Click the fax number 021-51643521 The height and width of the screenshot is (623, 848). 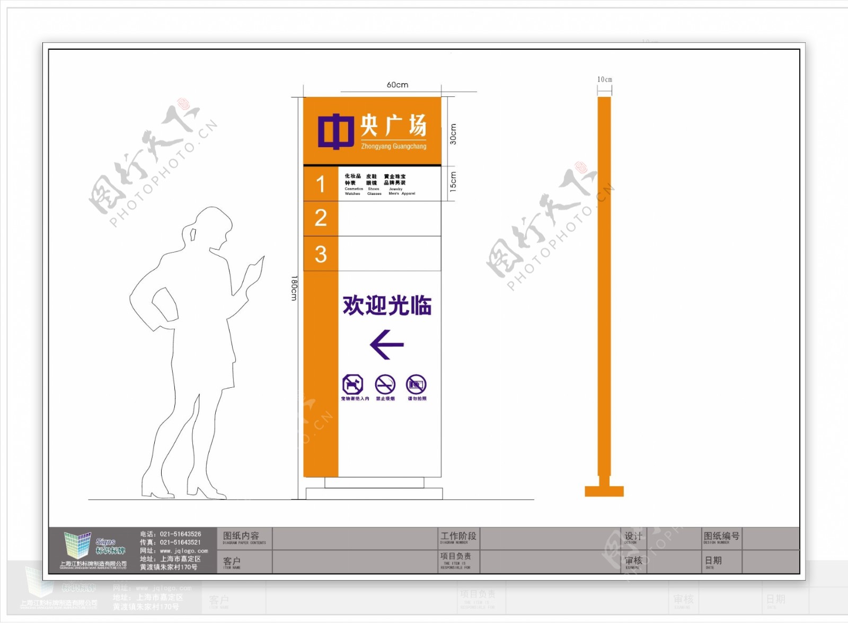pyautogui.click(x=181, y=542)
